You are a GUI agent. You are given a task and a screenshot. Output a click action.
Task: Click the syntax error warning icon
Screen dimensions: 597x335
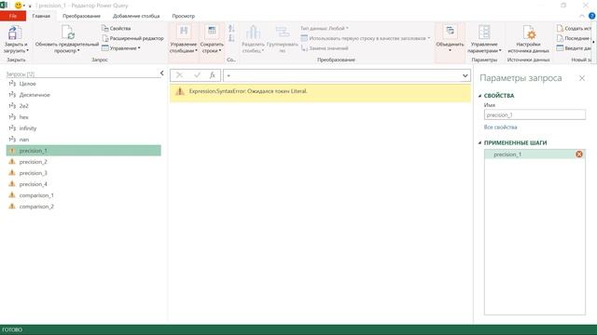tap(180, 91)
